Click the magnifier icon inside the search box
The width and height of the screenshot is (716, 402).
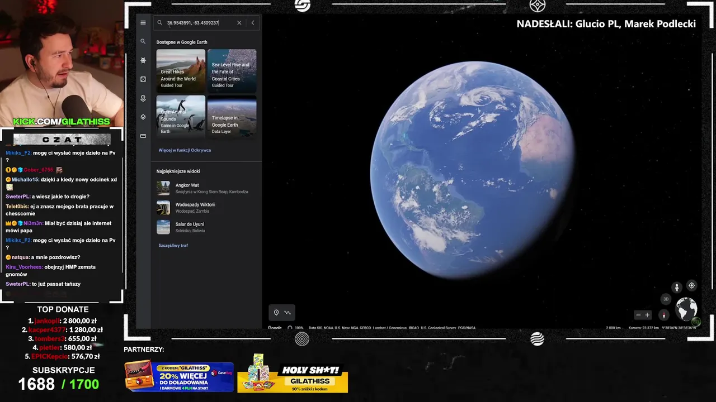pos(159,23)
